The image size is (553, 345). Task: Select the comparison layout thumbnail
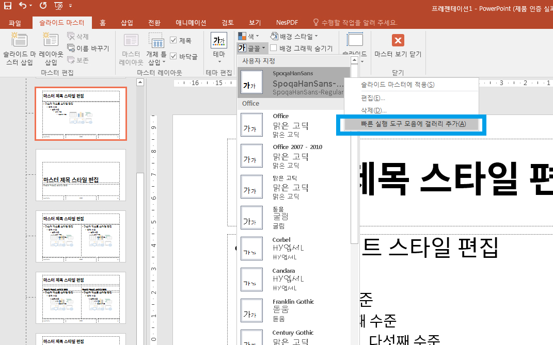click(x=81, y=298)
